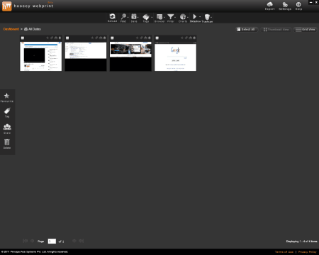
Task: Switch to Grid View
Action: (306, 30)
